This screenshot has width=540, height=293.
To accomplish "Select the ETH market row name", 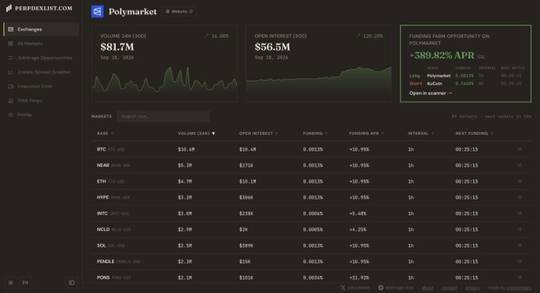I will [x=102, y=181].
